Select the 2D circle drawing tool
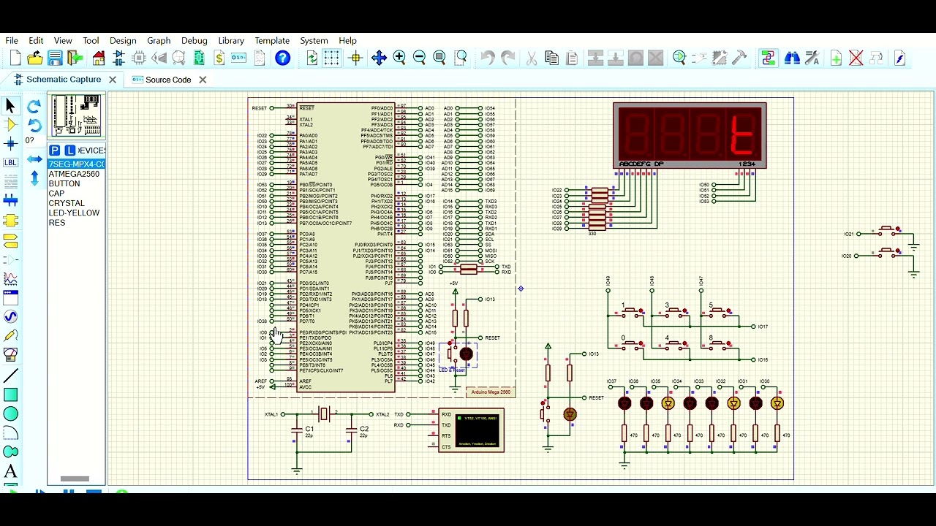This screenshot has width=936, height=526. (10, 414)
